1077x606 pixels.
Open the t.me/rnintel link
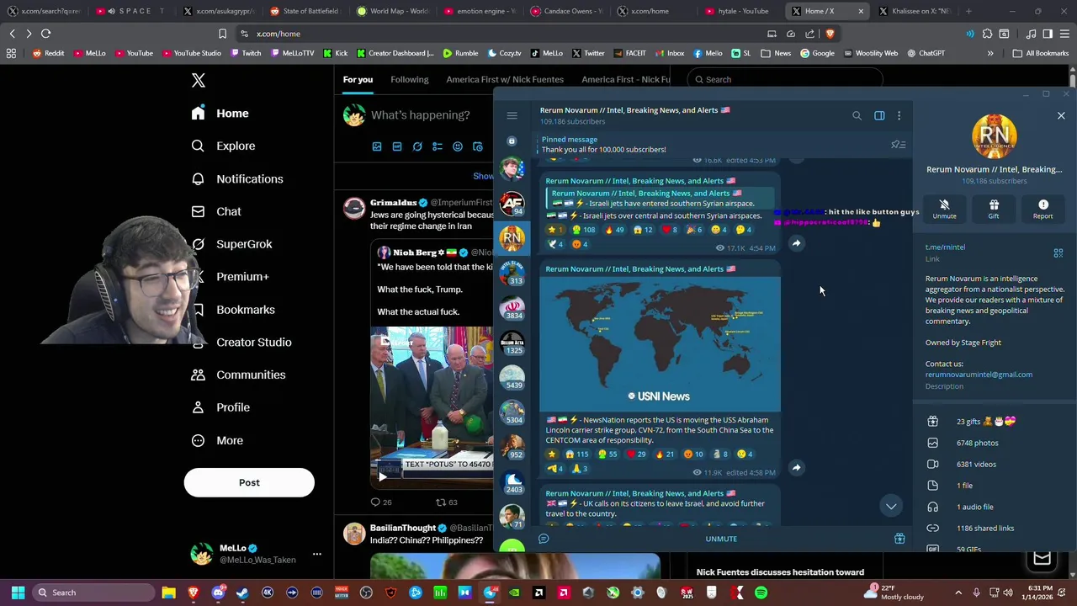point(945,247)
